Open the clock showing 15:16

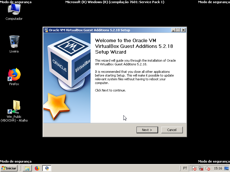tap(218, 168)
